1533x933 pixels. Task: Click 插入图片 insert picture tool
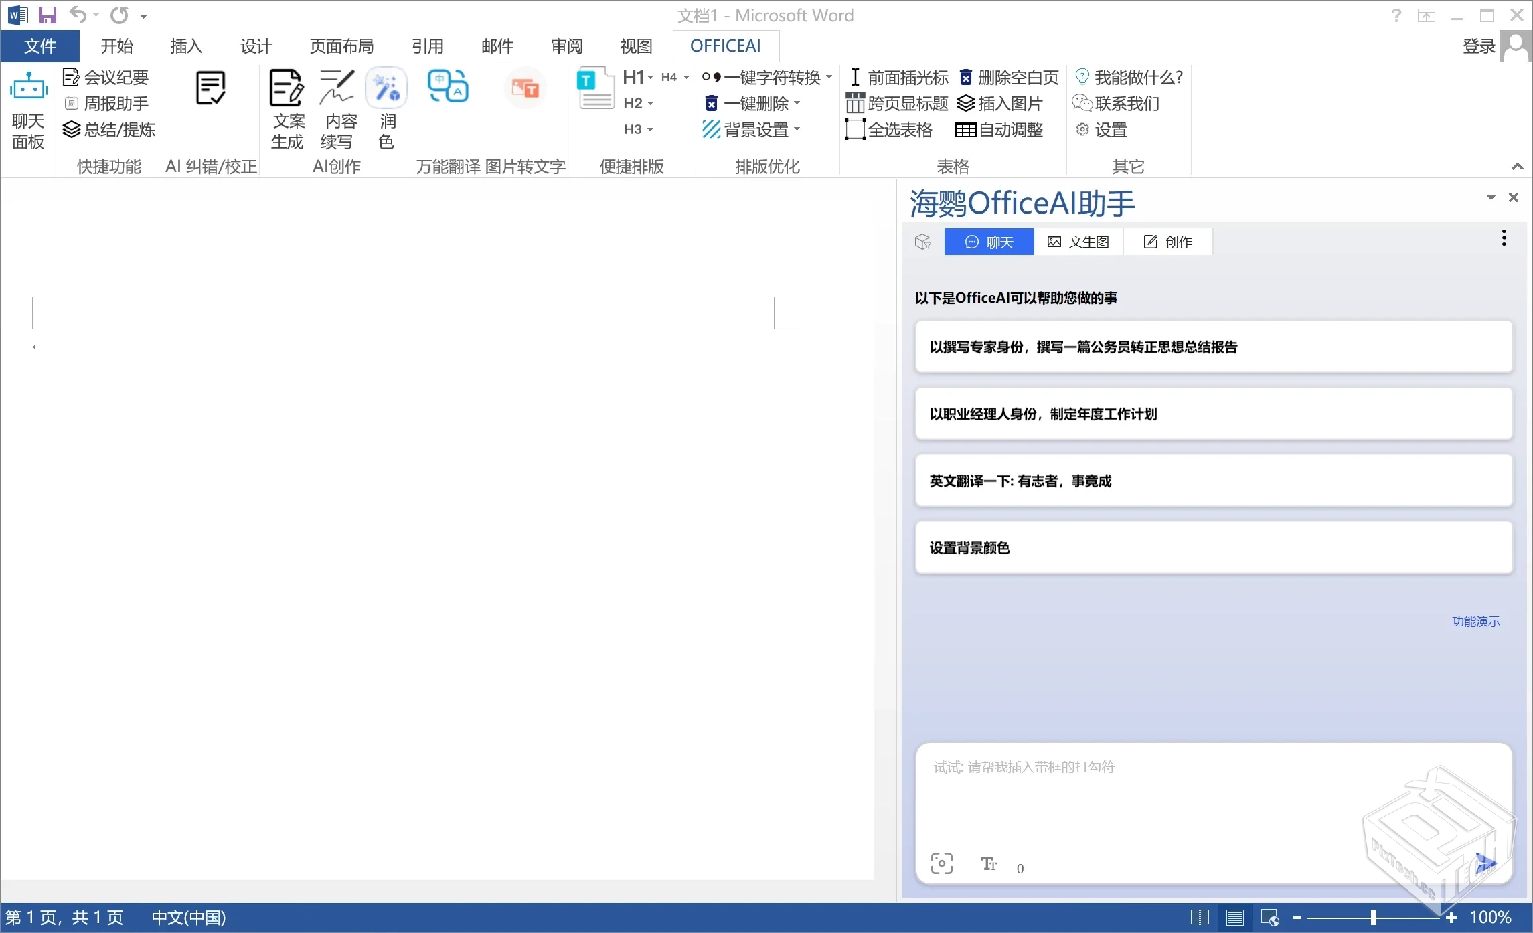click(999, 104)
